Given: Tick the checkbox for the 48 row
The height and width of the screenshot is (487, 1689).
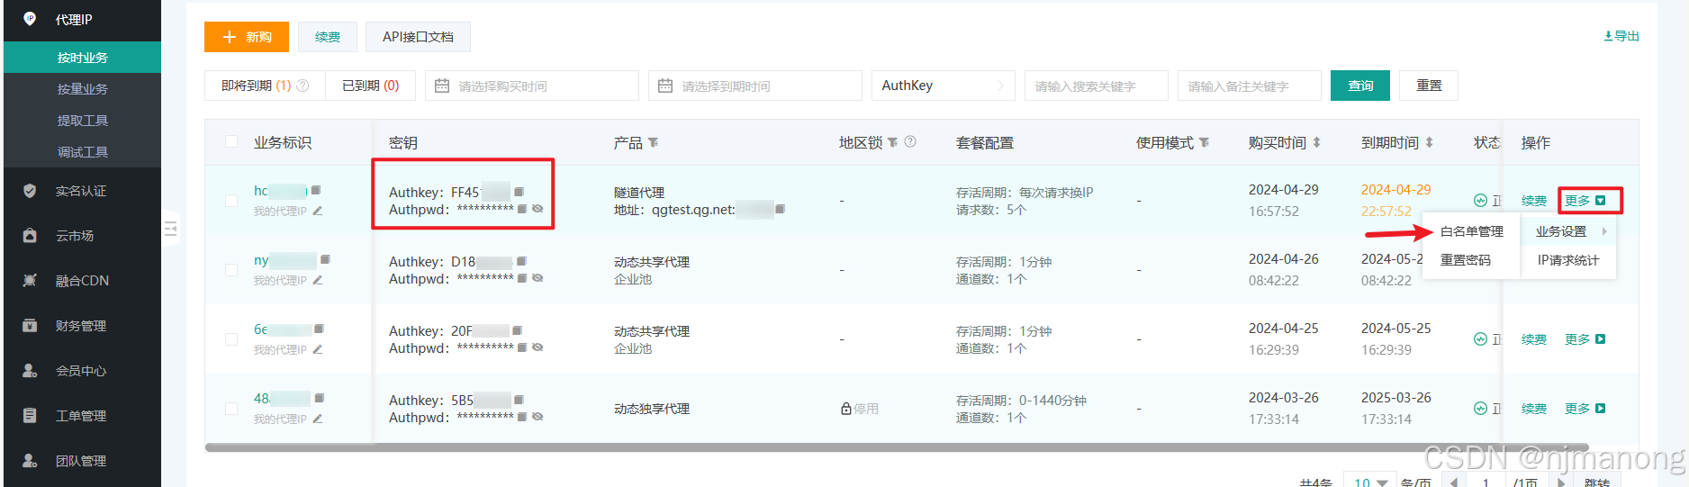Looking at the screenshot, I should tap(231, 408).
